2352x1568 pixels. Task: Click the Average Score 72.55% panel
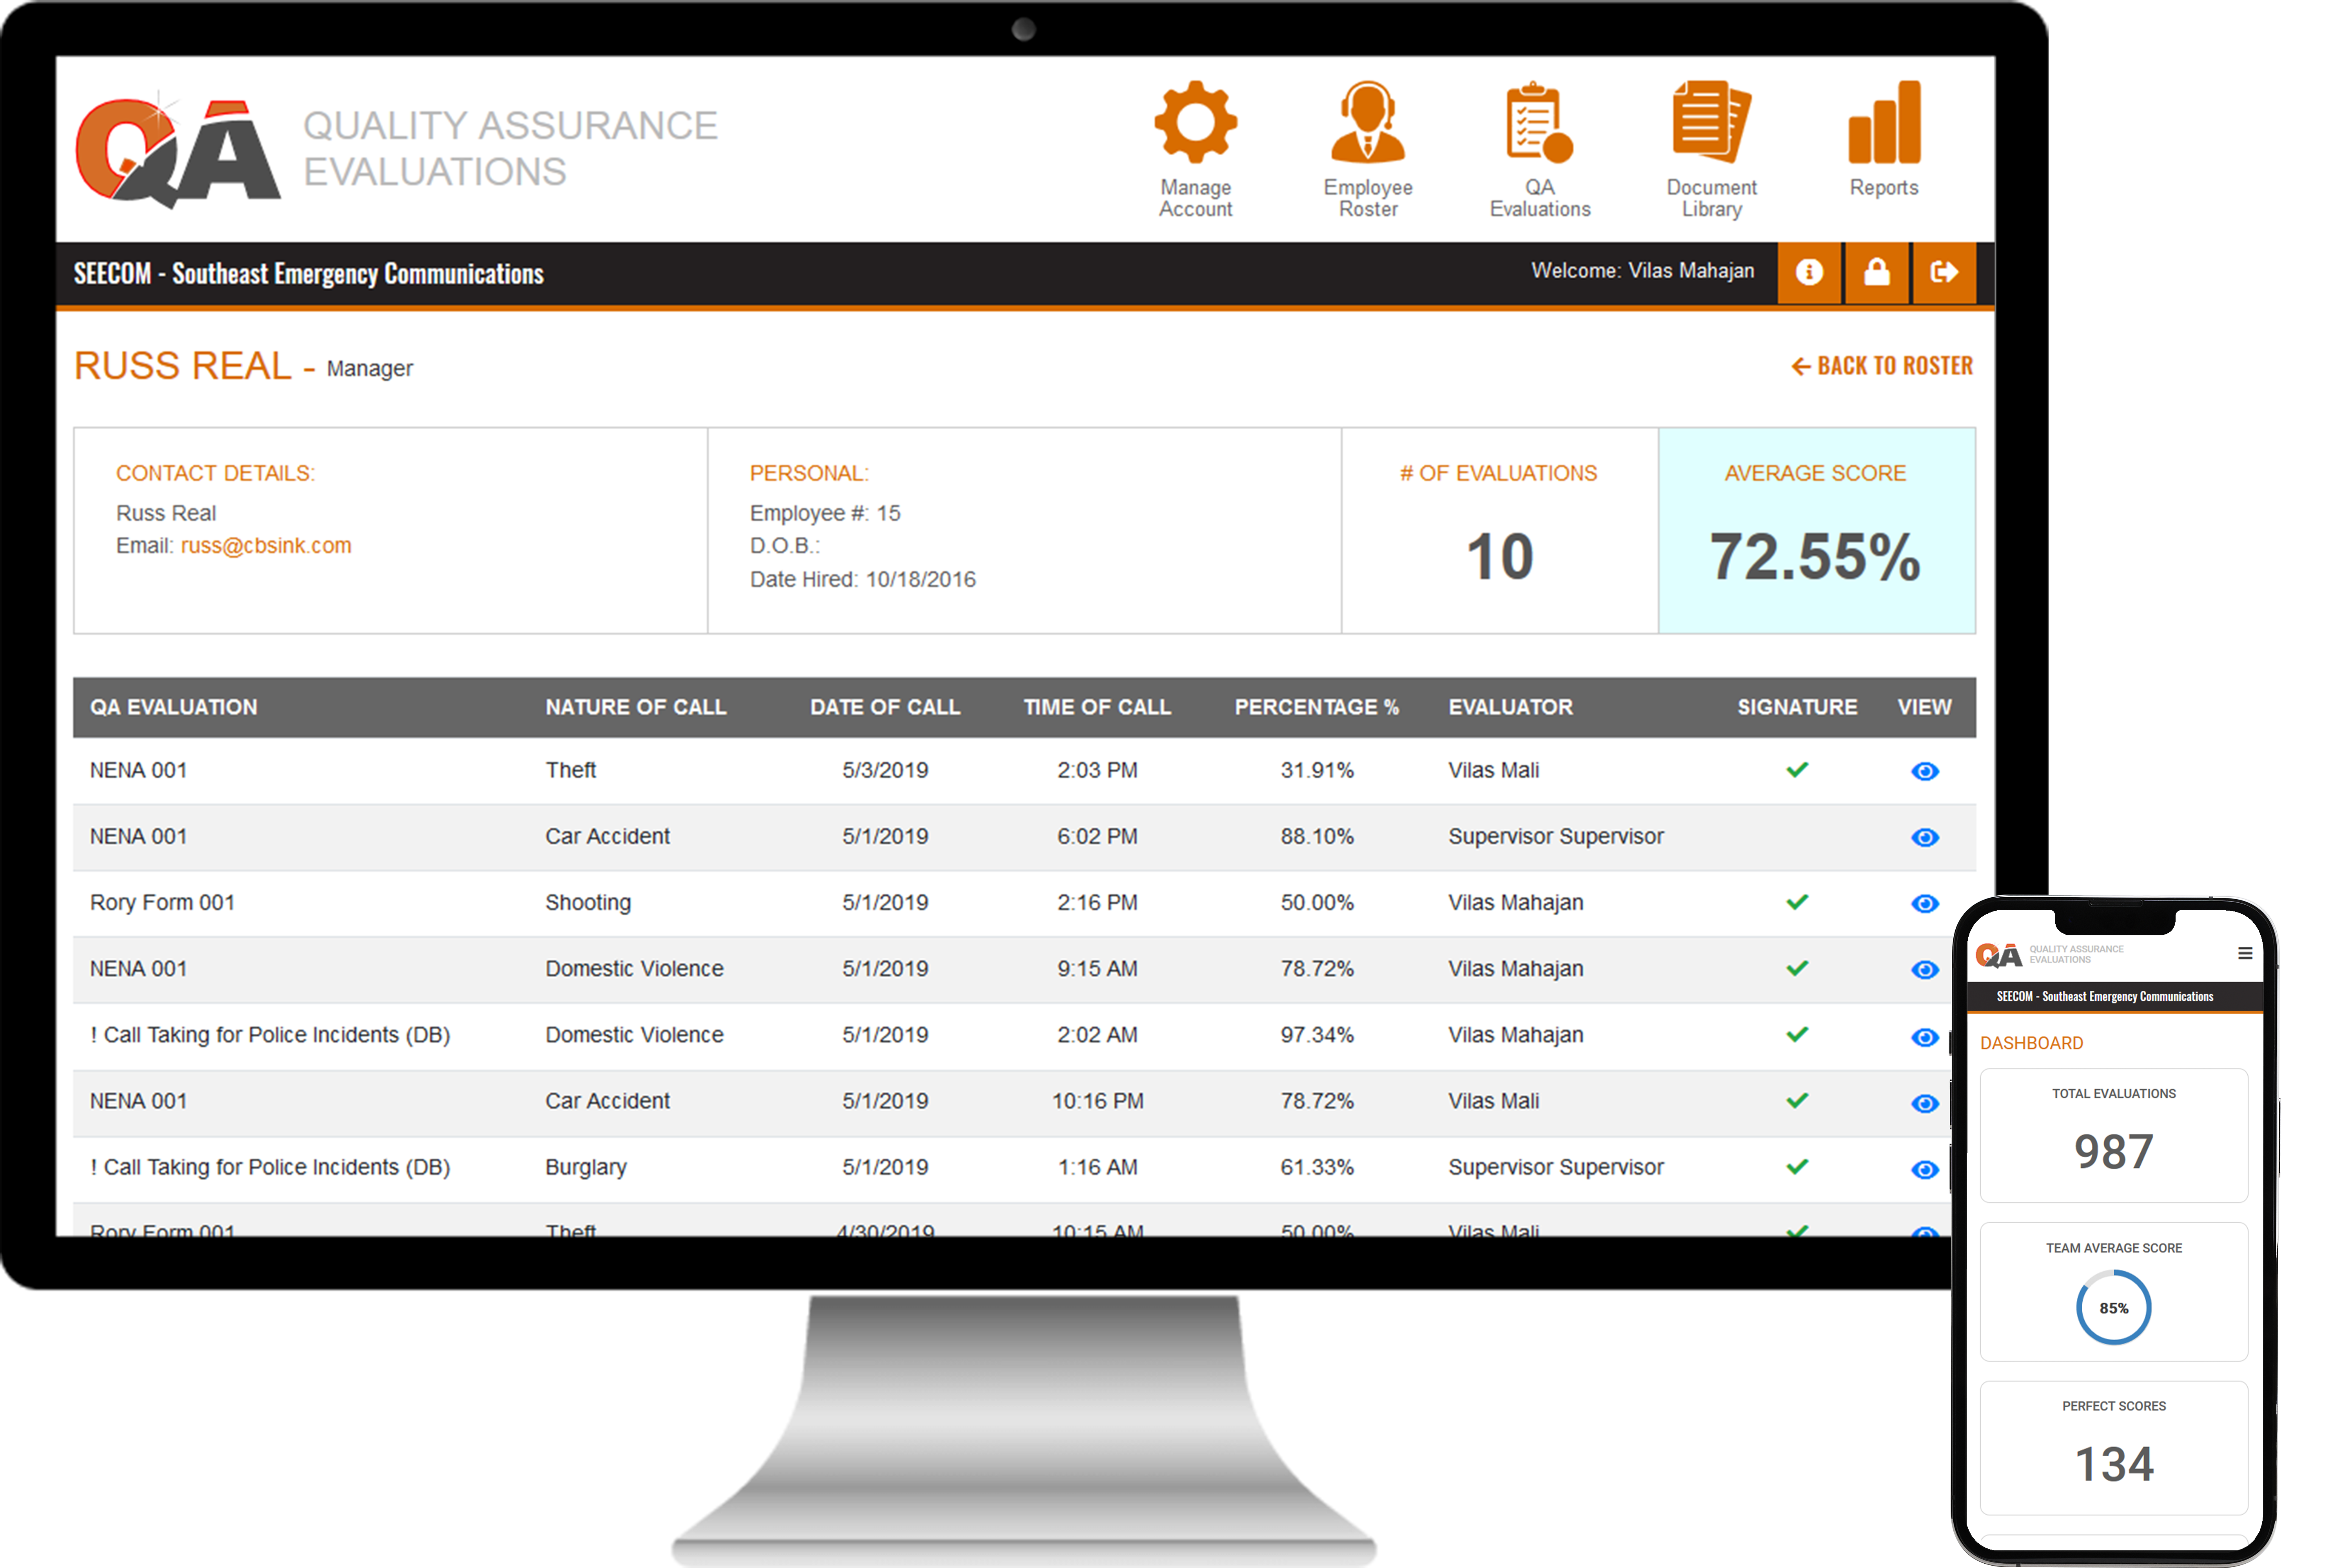(1816, 531)
